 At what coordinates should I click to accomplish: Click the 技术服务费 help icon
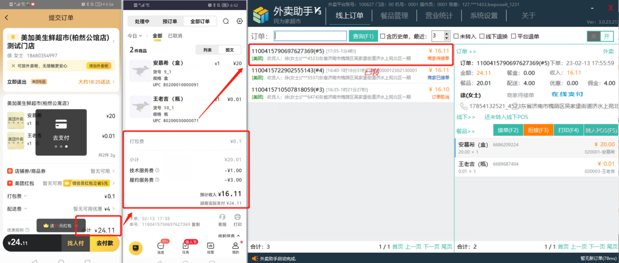157,170
